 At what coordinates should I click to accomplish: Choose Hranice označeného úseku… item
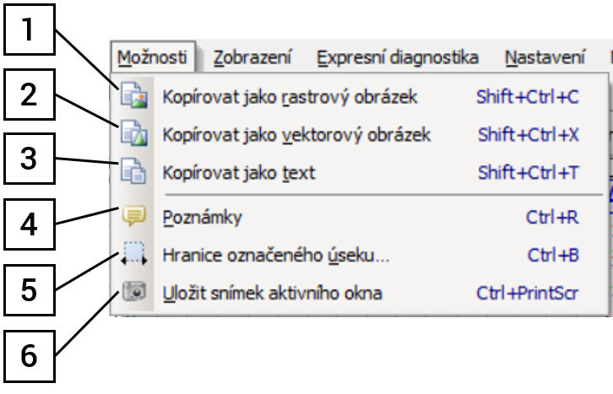click(x=276, y=255)
